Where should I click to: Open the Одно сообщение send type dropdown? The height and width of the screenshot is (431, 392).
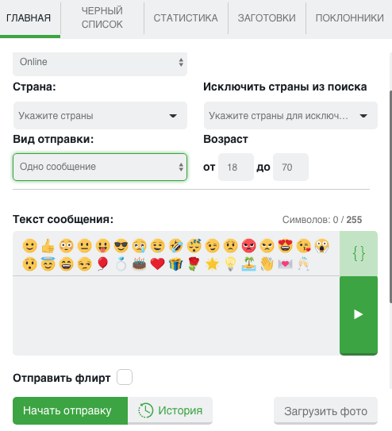[100, 167]
